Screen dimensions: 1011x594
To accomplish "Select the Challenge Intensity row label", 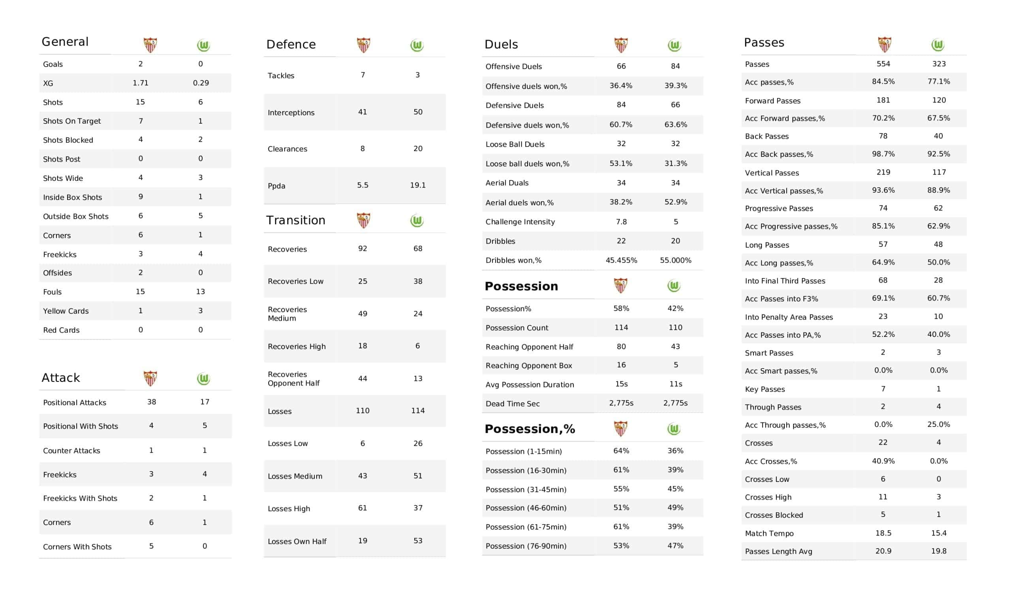I will coord(520,222).
